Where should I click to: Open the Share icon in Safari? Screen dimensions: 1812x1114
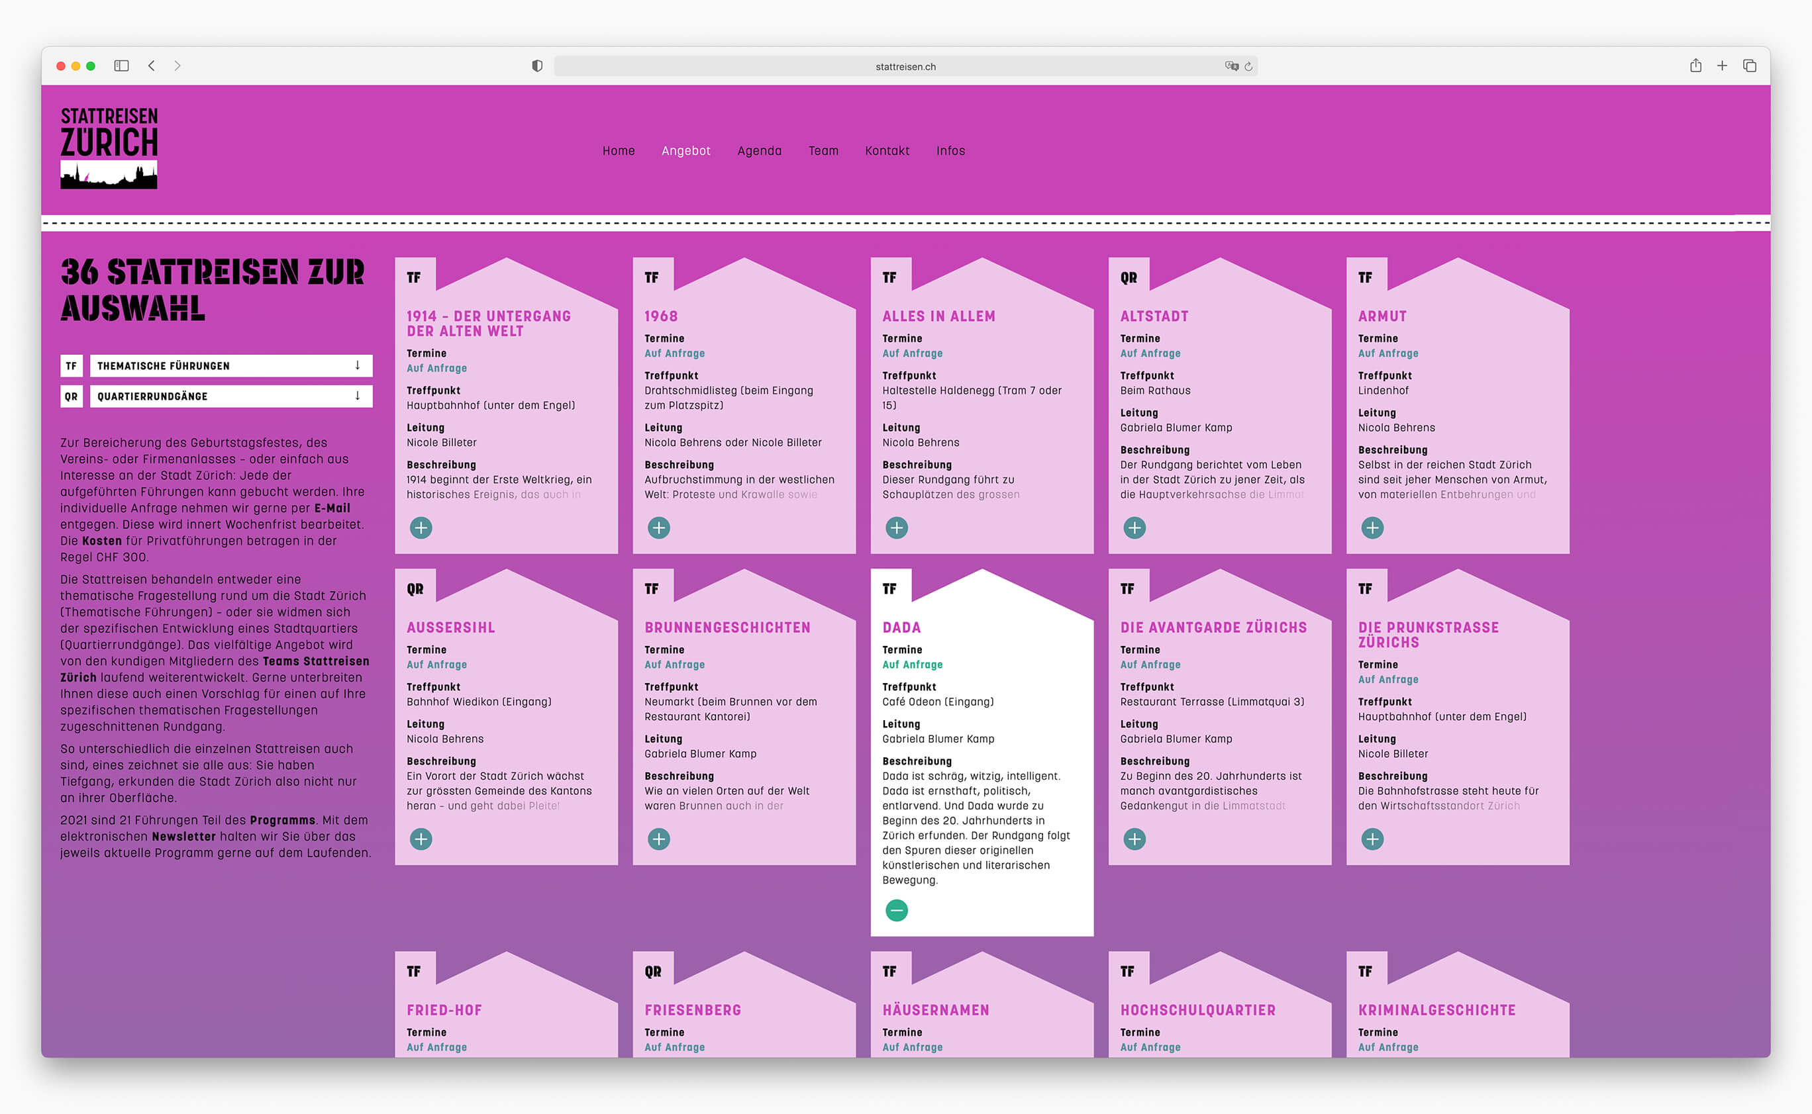click(1695, 66)
